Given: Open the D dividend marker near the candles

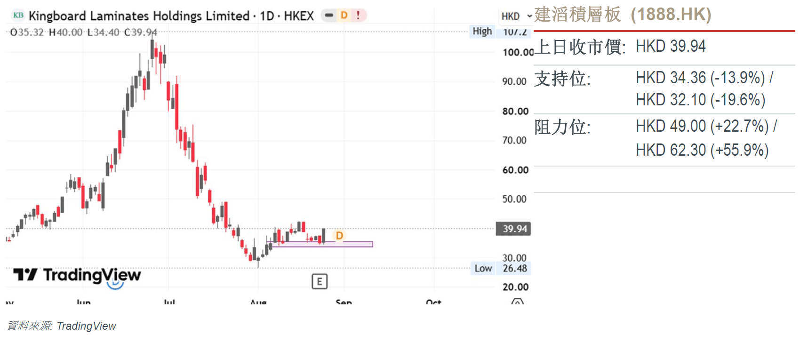Looking at the screenshot, I should 339,235.
